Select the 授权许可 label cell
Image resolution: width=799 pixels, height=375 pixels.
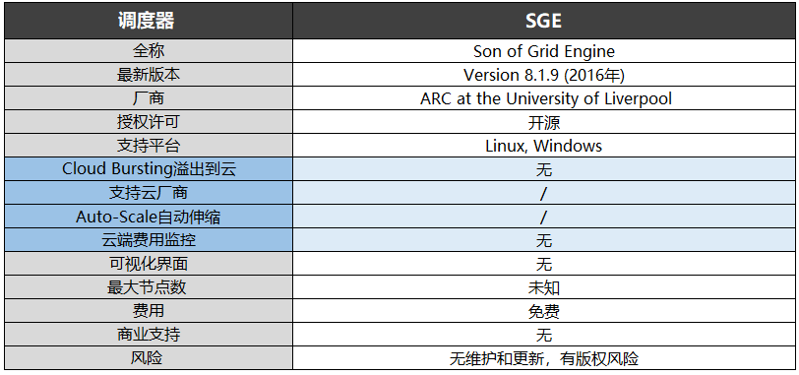tap(149, 122)
